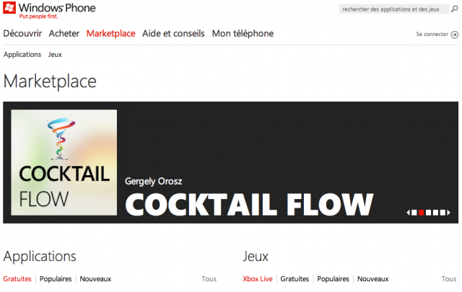Click the carousel previous arrow
462x292 pixels.
point(408,213)
